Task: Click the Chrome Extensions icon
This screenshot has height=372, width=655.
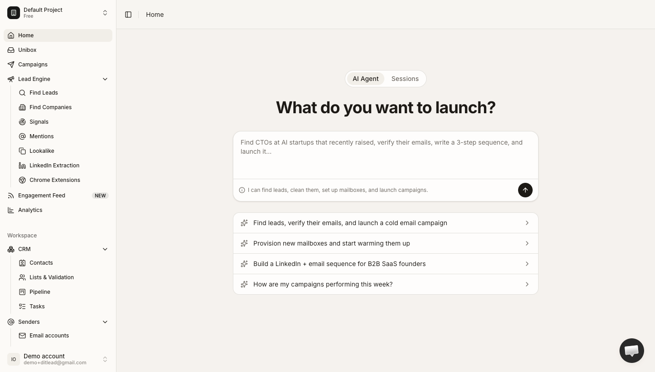Action: [x=22, y=180]
